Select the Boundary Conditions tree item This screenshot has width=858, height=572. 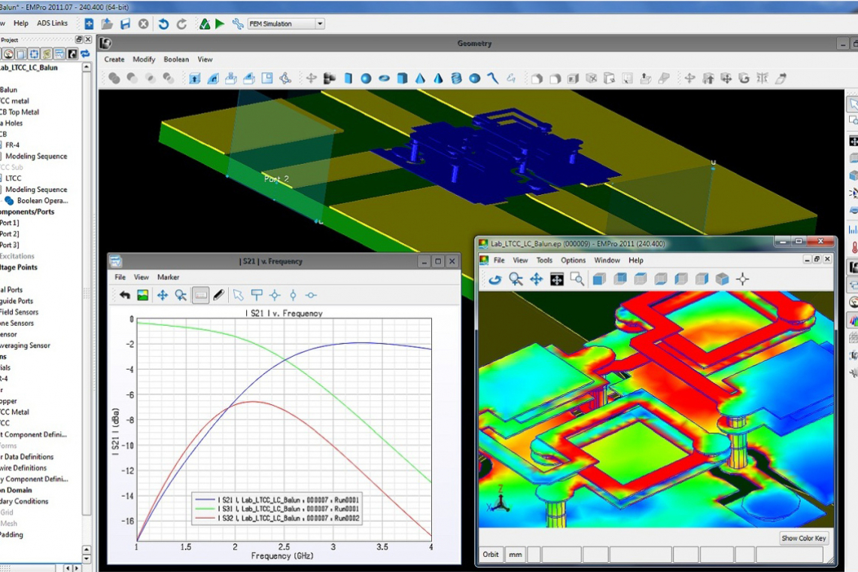(24, 501)
